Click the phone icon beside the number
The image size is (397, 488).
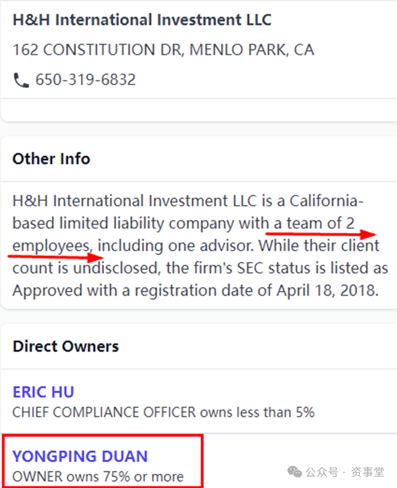click(21, 80)
